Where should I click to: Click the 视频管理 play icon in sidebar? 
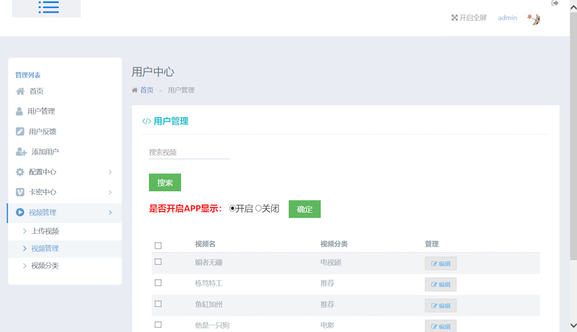tap(20, 212)
